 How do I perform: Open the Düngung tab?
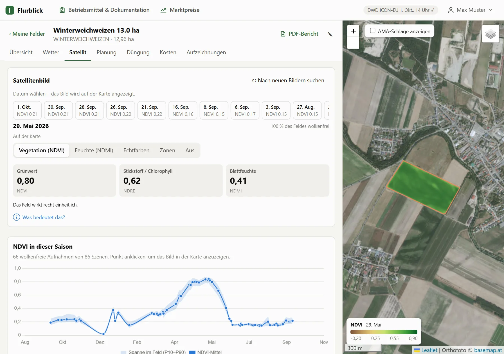point(138,52)
